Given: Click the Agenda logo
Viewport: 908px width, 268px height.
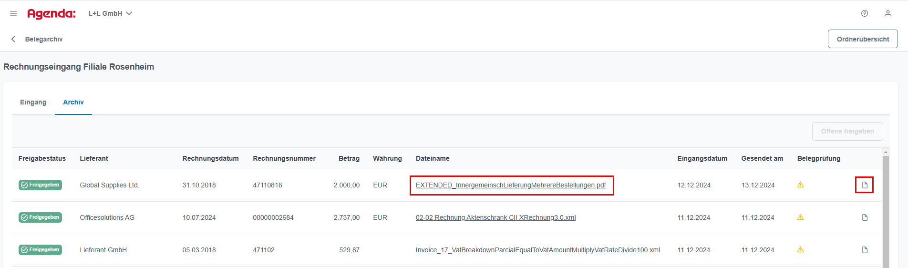Looking at the screenshot, I should tap(52, 13).
